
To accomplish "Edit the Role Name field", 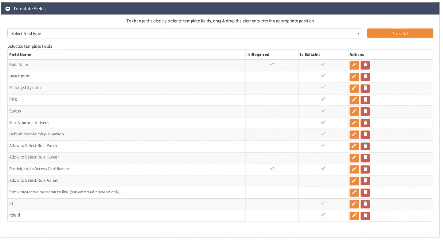I will (x=354, y=65).
